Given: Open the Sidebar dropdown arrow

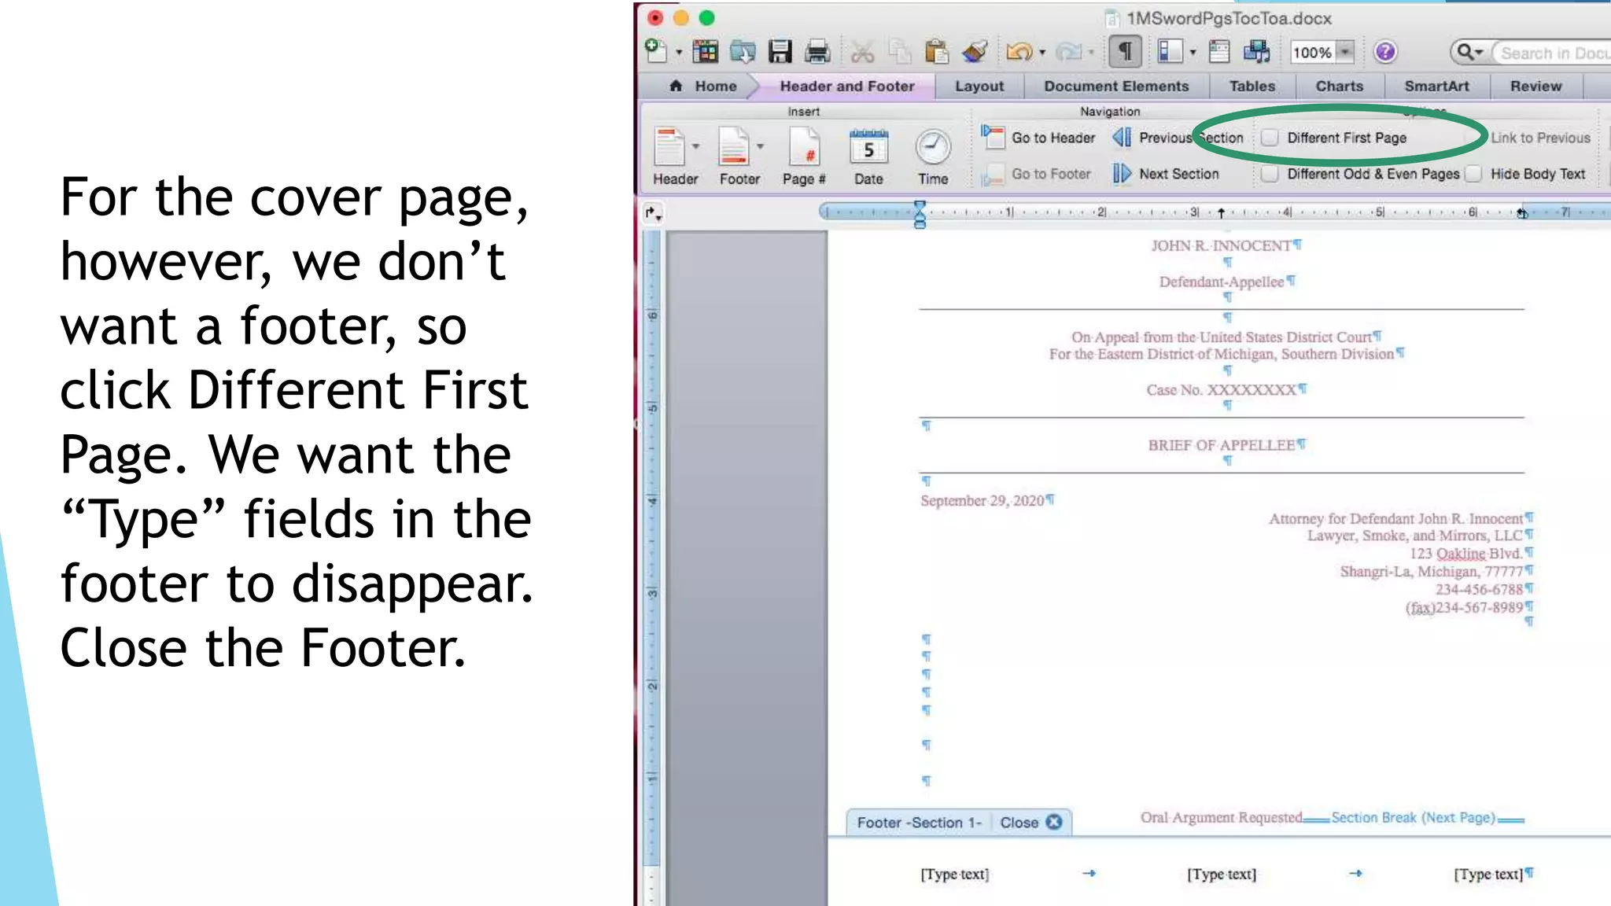Looking at the screenshot, I should tap(1193, 53).
